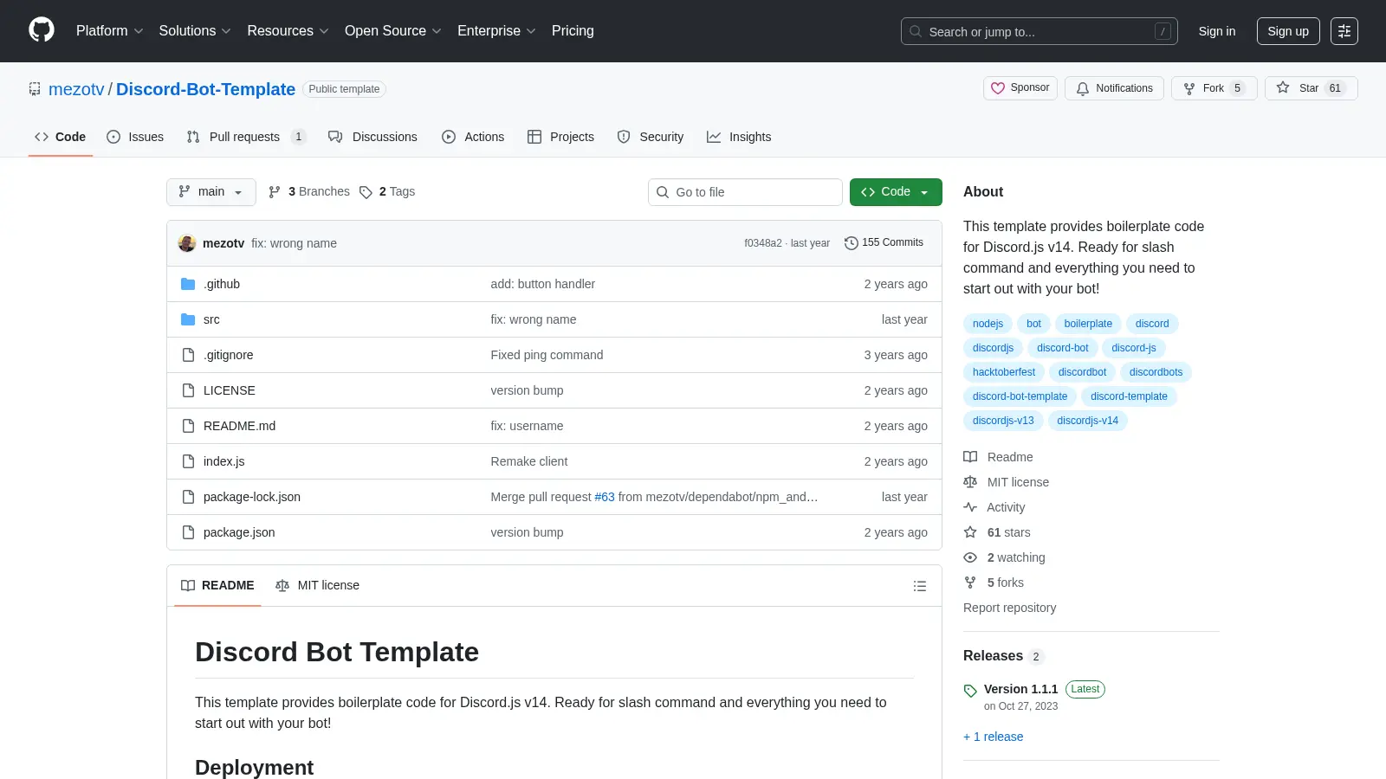The height and width of the screenshot is (779, 1386).
Task: Expand the Open Source menu
Action: pos(393,31)
